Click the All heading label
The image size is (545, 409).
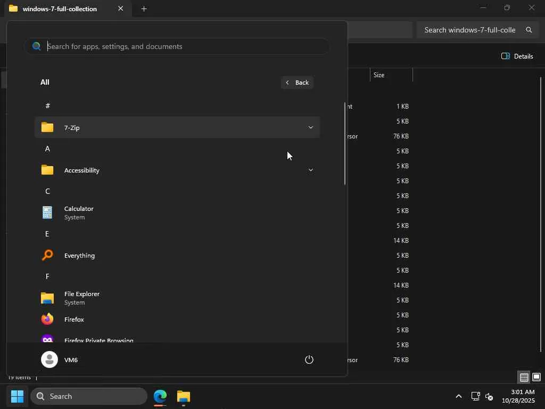[45, 82]
